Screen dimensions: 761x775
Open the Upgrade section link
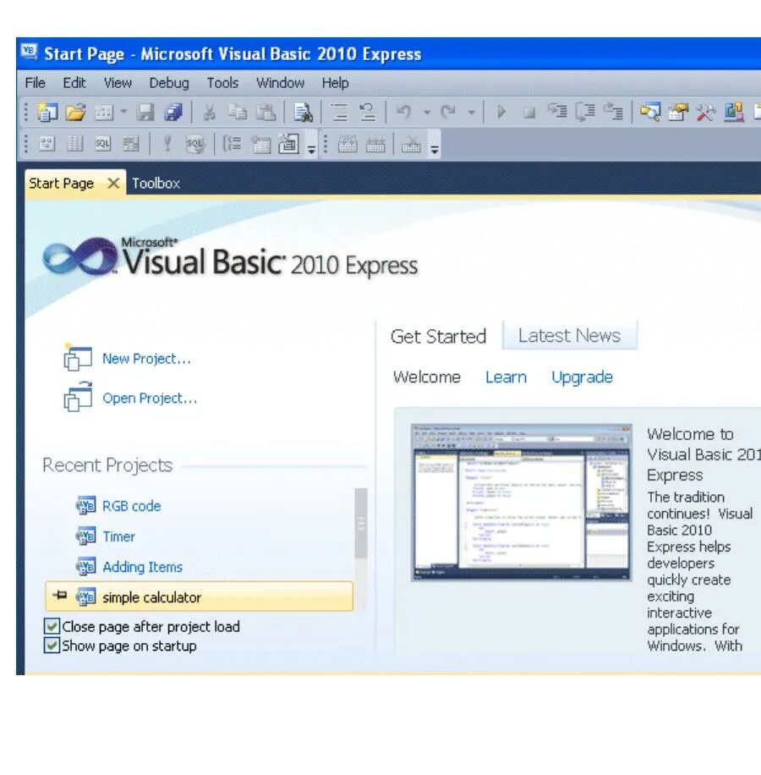point(583,377)
